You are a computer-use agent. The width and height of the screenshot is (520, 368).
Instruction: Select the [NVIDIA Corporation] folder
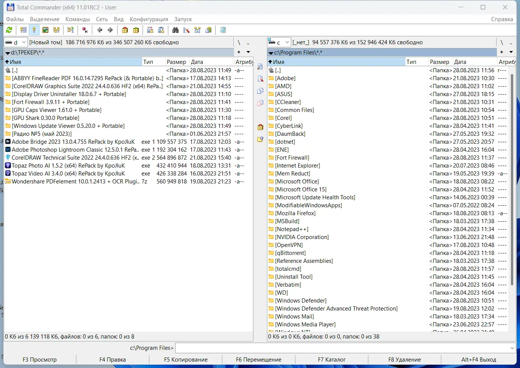click(389, 237)
